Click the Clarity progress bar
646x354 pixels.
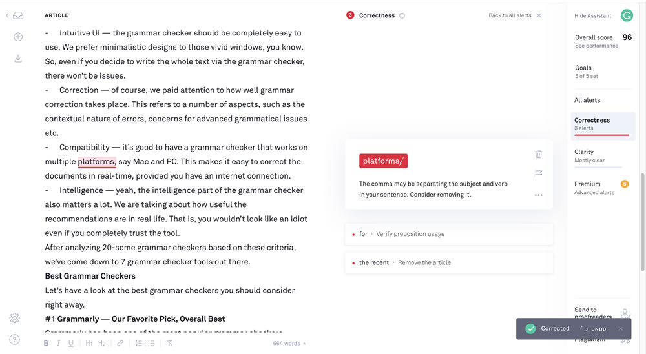(x=598, y=168)
